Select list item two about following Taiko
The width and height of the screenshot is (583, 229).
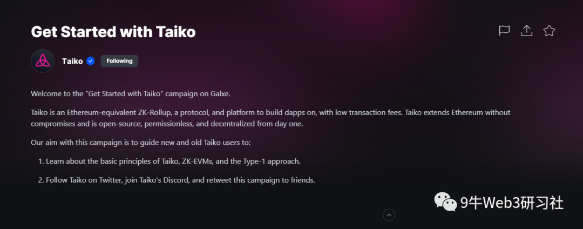click(180, 179)
